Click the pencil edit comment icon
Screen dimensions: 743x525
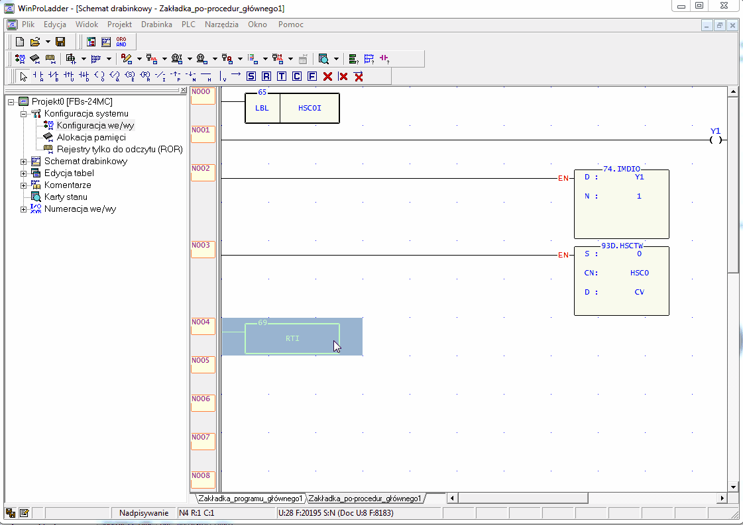point(126,59)
